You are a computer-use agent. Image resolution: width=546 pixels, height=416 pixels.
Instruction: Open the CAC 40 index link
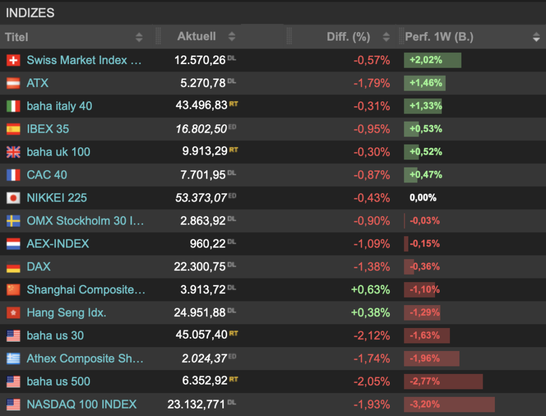pos(47,175)
